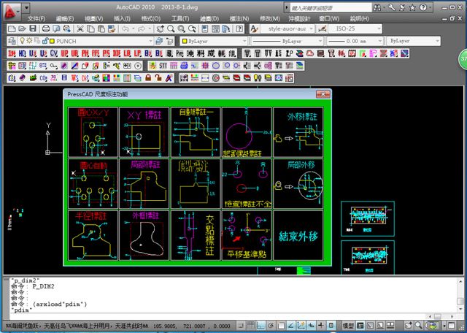Click the Undo arrow icon
Image resolution: width=467 pixels, height=333 pixels.
click(x=125, y=29)
